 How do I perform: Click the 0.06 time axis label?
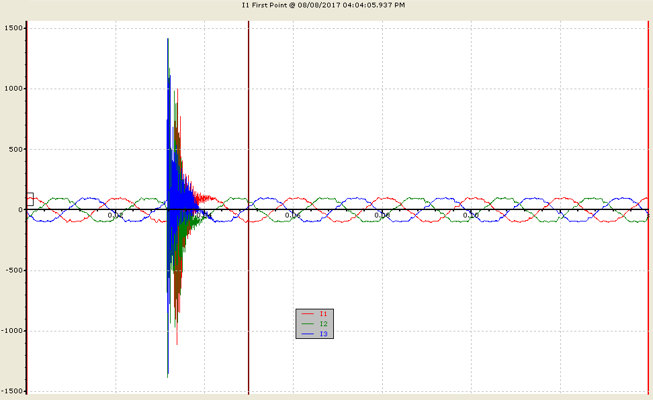pos(293,215)
